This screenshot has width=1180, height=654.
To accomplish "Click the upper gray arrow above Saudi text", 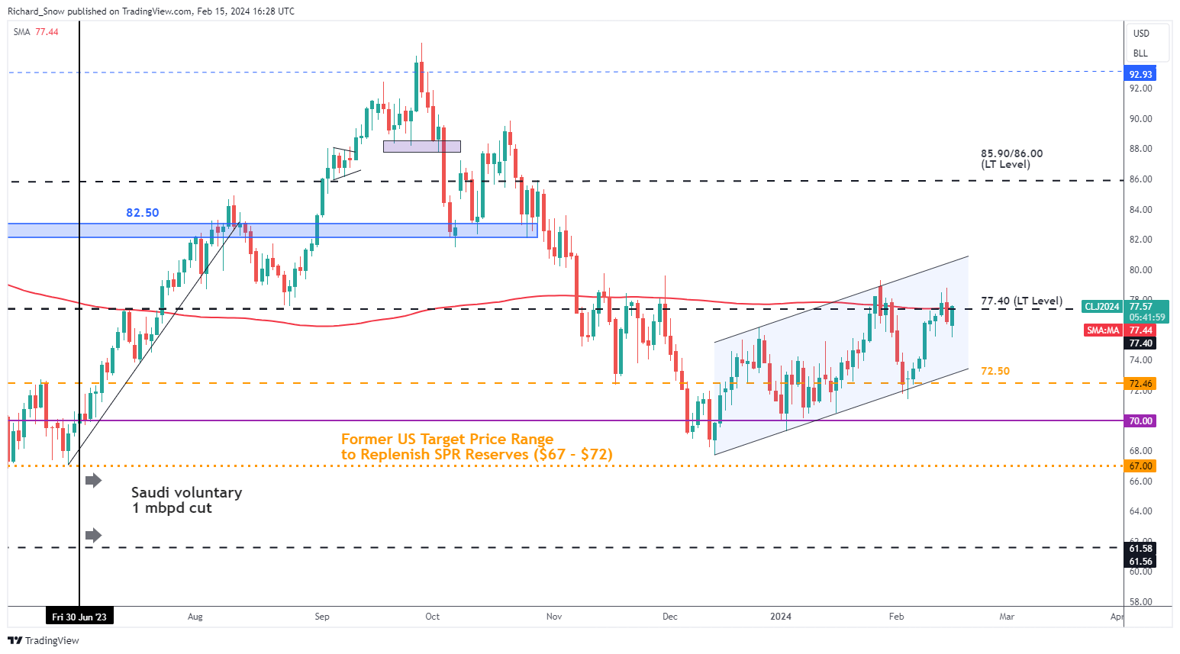I will pyautogui.click(x=93, y=480).
